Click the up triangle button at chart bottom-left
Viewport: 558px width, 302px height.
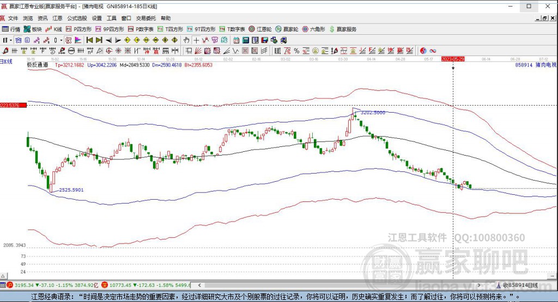[x=3, y=276]
